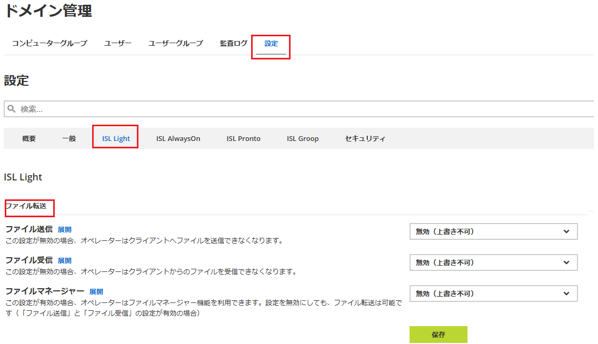
Task: Open the セキュリティ settings section
Action: [x=365, y=139]
